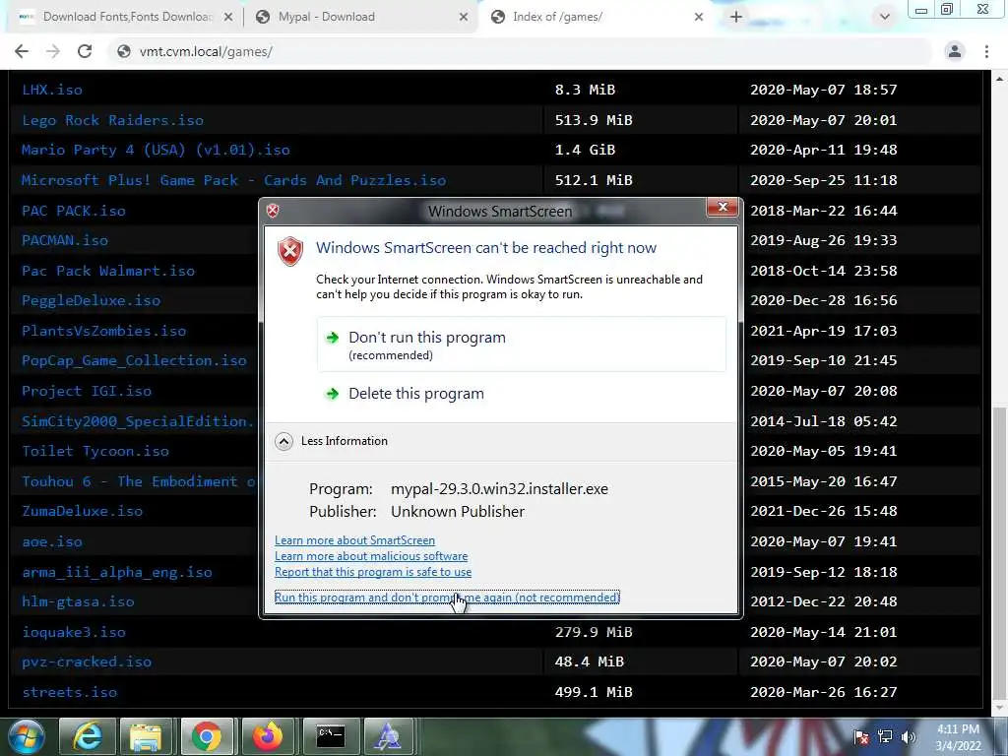Open the clock showing 4:11 PM
The width and height of the screenshot is (1008, 756).
958,737
